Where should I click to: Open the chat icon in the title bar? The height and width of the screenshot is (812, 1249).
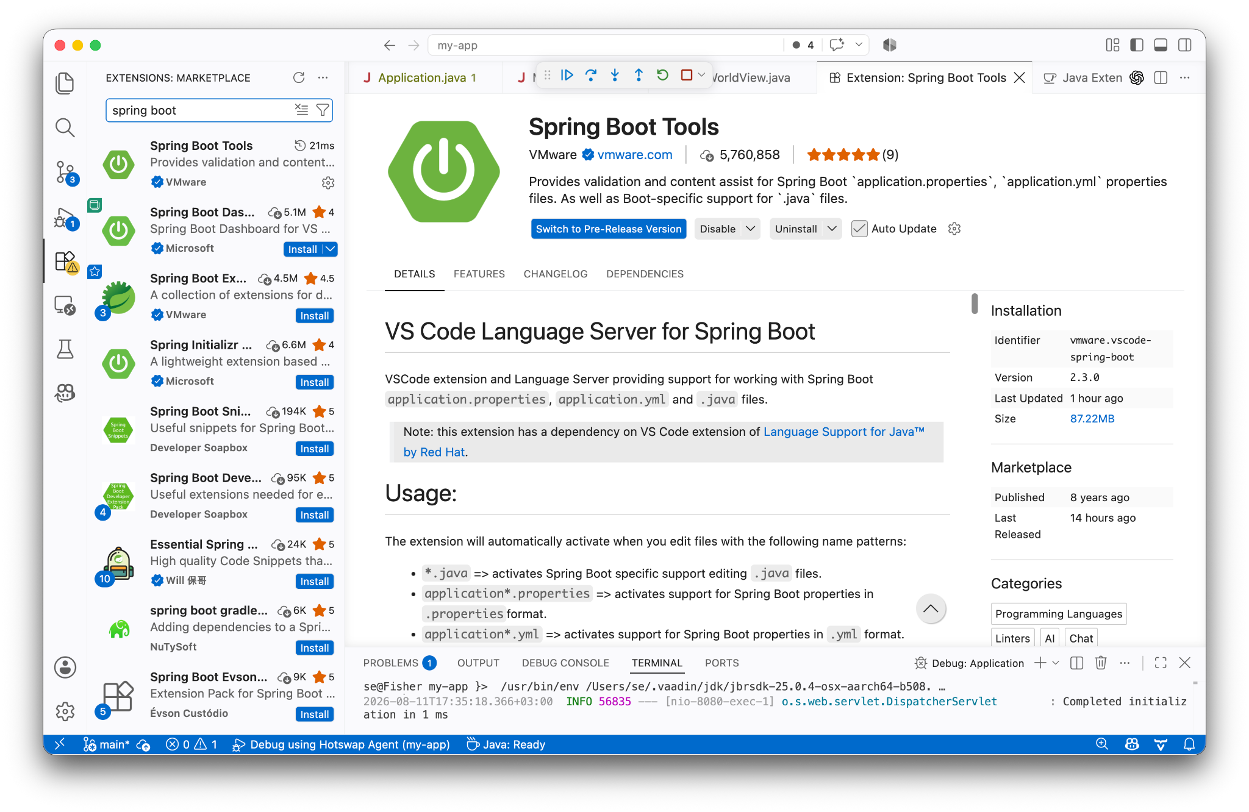click(x=837, y=45)
